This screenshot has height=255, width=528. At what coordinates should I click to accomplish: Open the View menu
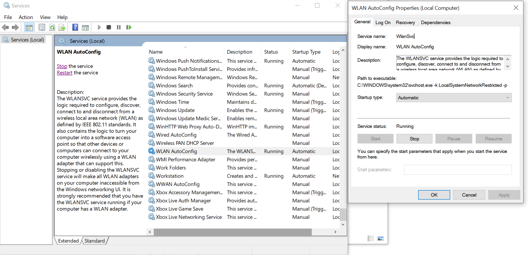click(x=45, y=17)
